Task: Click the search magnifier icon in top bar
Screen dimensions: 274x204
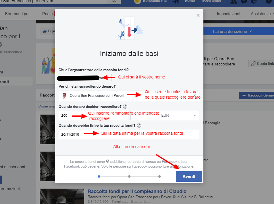Action: pyautogui.click(x=114, y=1)
